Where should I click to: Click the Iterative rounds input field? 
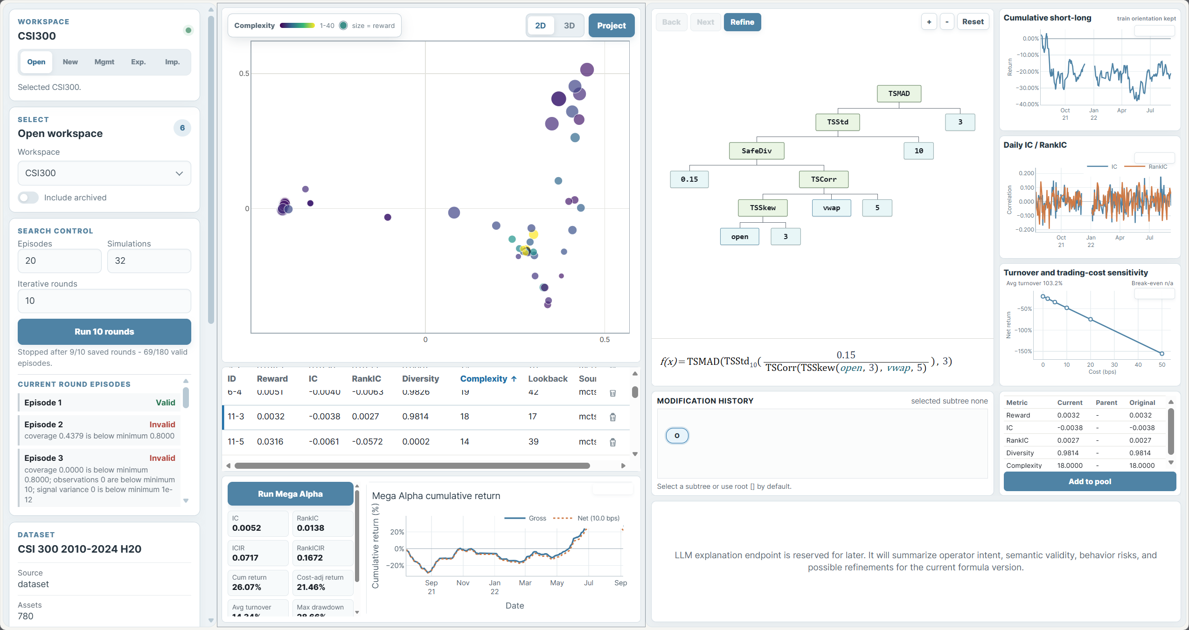pos(104,301)
